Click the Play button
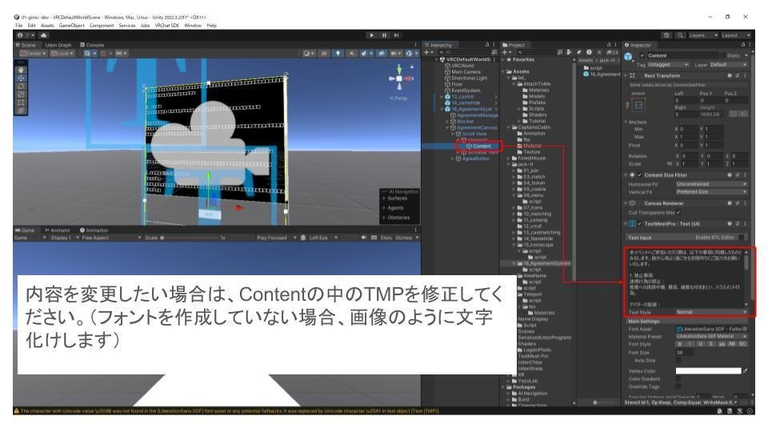The height and width of the screenshot is (432, 768). pos(372,35)
